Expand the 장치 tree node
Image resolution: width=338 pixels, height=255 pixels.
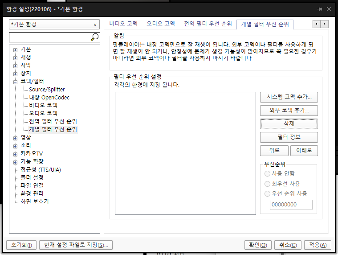pos(15,74)
